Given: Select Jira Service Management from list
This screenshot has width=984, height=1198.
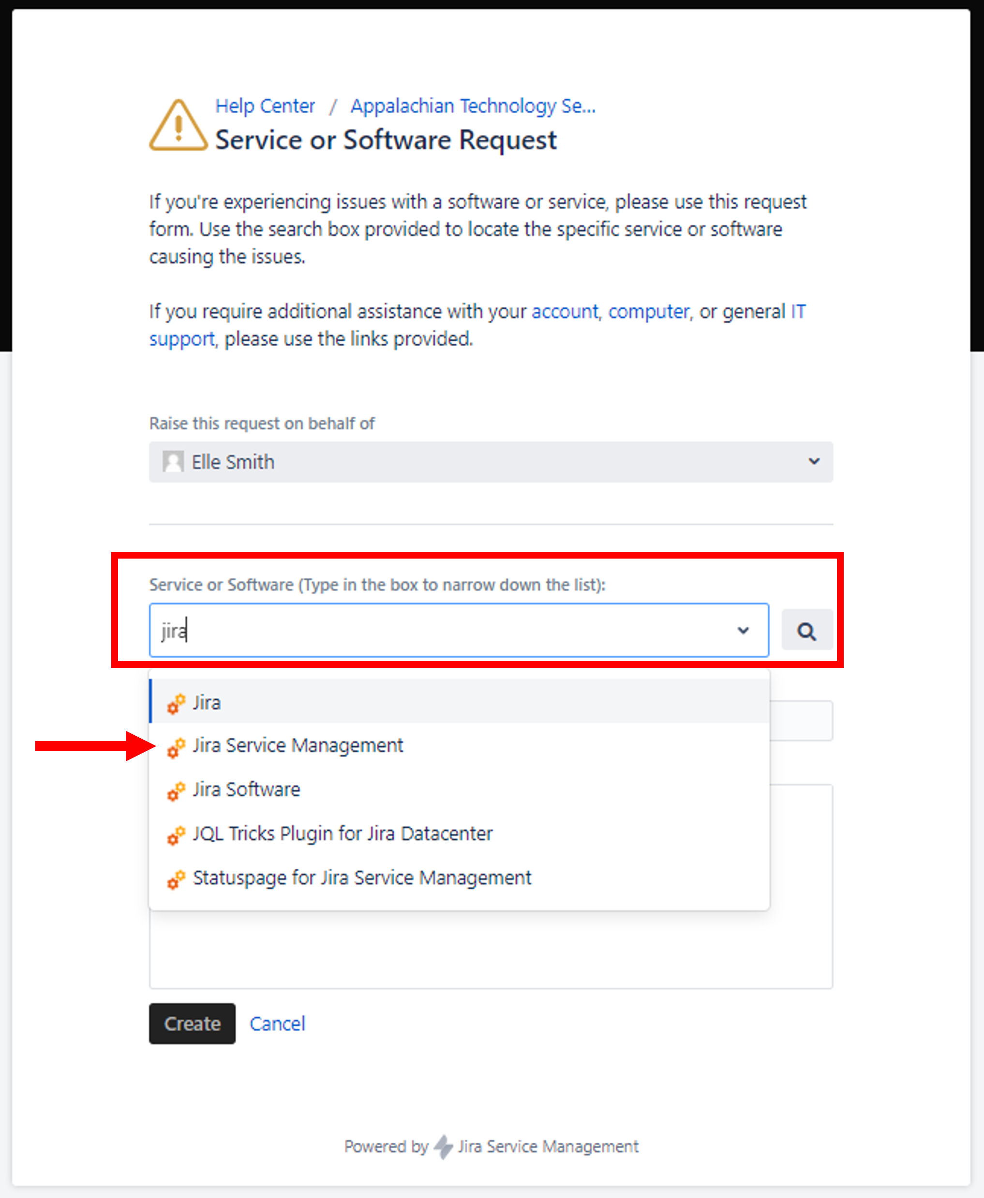Looking at the screenshot, I should pyautogui.click(x=298, y=746).
